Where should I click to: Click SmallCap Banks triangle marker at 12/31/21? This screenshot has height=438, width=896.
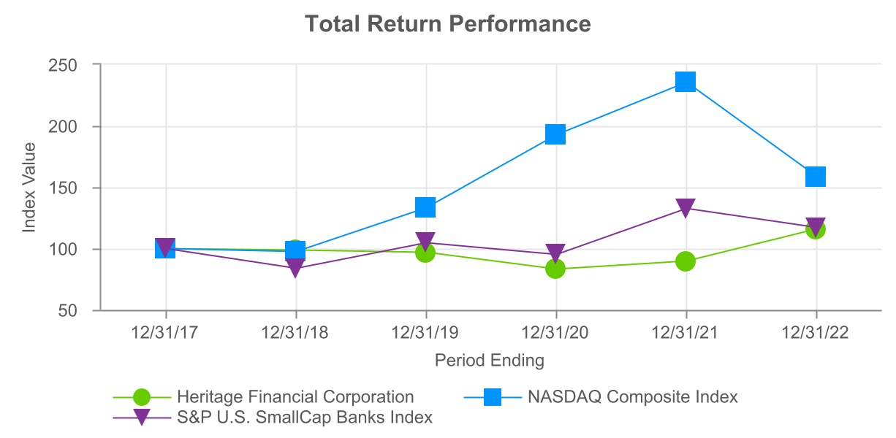tap(685, 208)
